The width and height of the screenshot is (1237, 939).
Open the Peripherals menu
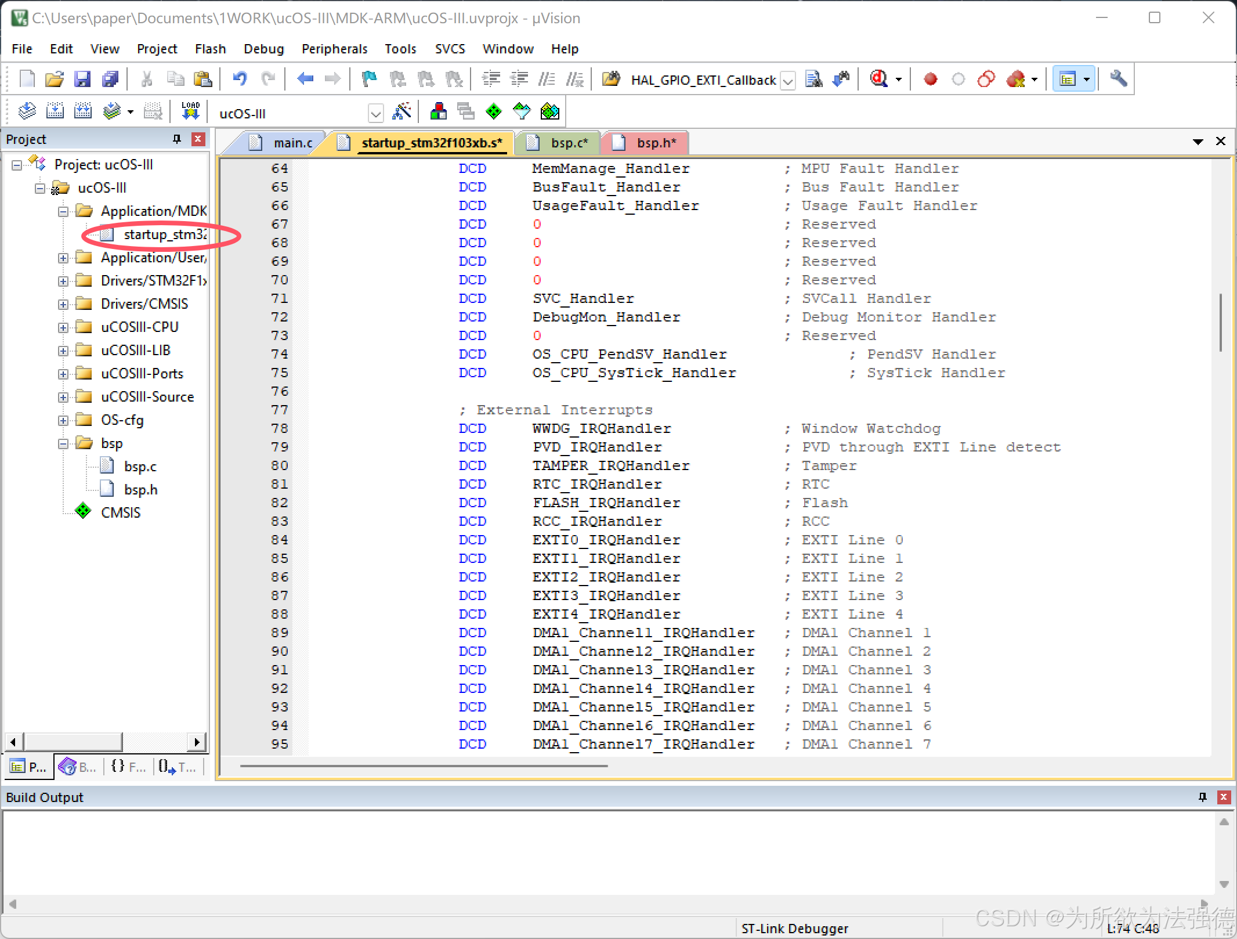click(334, 49)
